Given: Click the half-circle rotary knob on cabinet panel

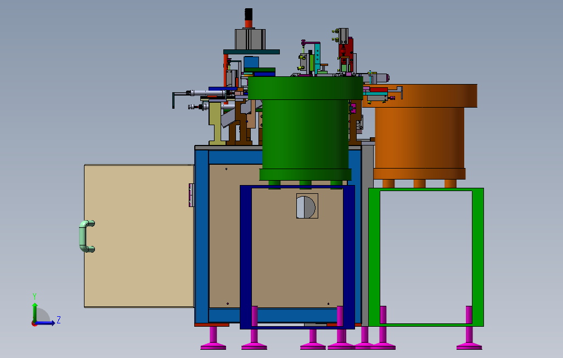Looking at the screenshot, I should [307, 206].
